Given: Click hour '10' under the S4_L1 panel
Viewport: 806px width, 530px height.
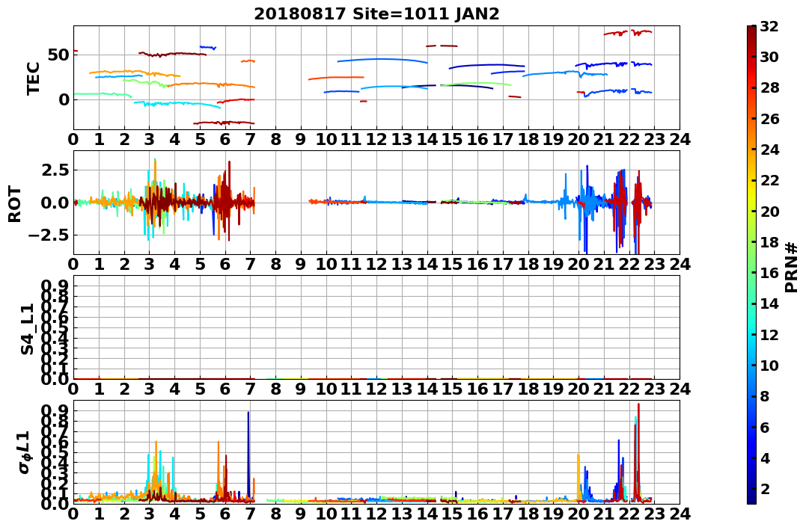Looking at the screenshot, I should point(326,389).
